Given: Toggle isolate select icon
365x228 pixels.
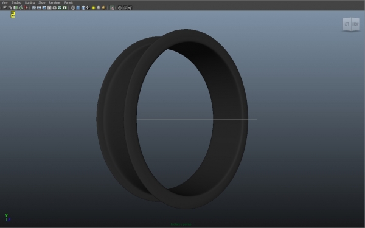Looking at the screenshot, I should point(112,8).
